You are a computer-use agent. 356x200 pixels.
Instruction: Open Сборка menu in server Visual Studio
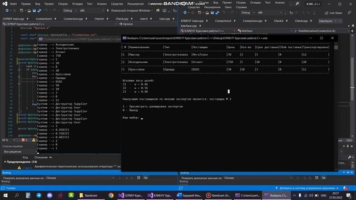[x=63, y=4]
